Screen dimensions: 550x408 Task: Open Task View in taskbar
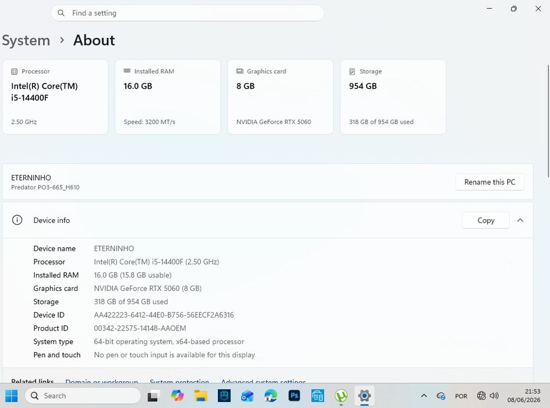tap(153, 396)
